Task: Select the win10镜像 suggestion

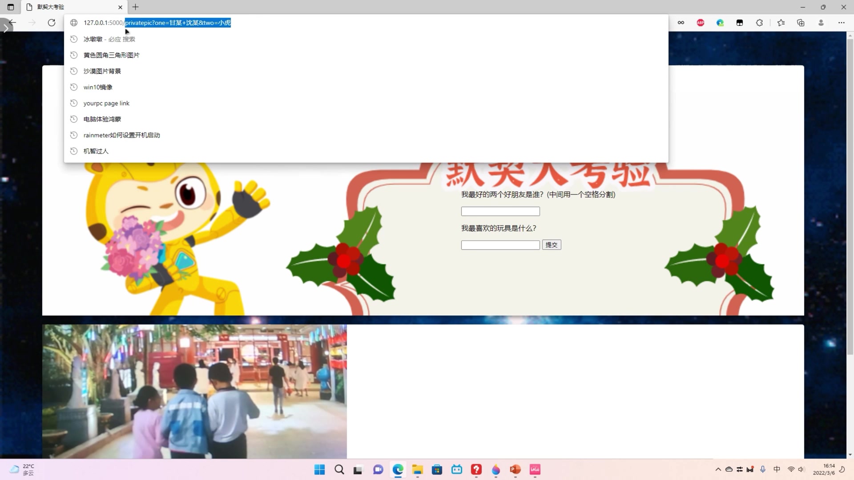Action: click(x=366, y=87)
